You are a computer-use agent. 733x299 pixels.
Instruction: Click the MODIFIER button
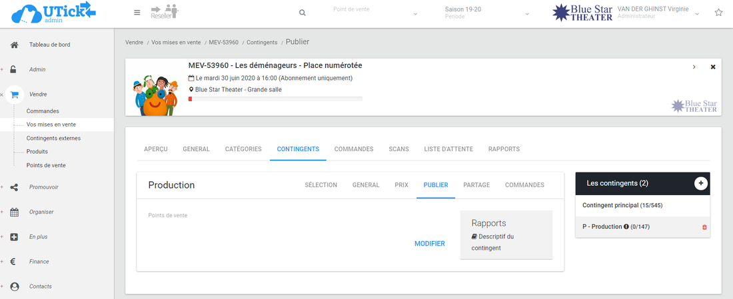(429, 244)
